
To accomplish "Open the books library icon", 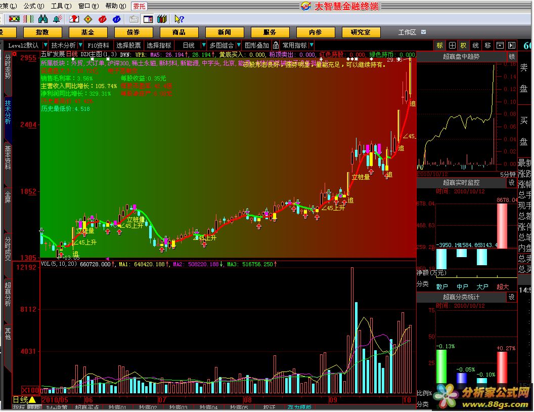I will coord(162,19).
